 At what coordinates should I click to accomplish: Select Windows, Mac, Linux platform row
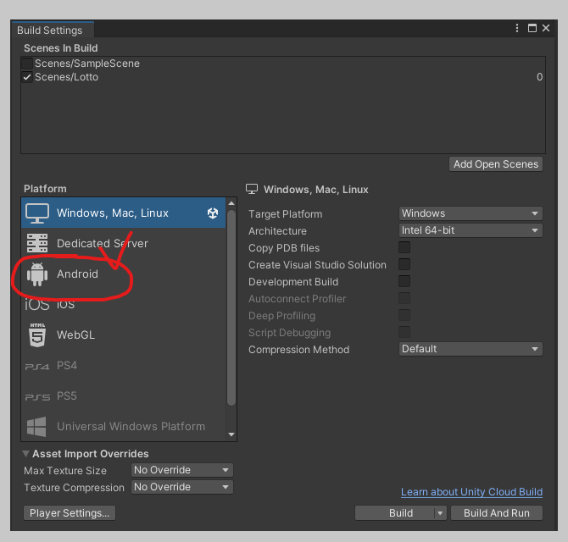click(x=124, y=213)
